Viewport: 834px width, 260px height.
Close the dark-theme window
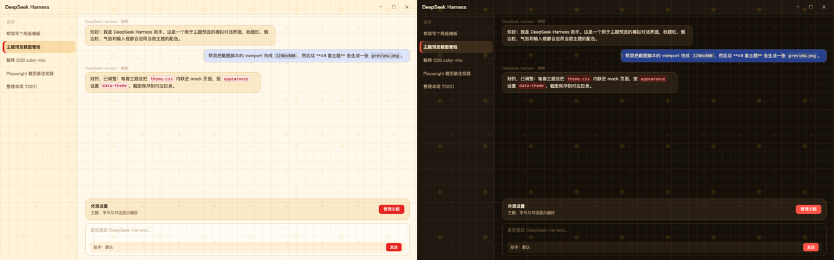point(824,7)
